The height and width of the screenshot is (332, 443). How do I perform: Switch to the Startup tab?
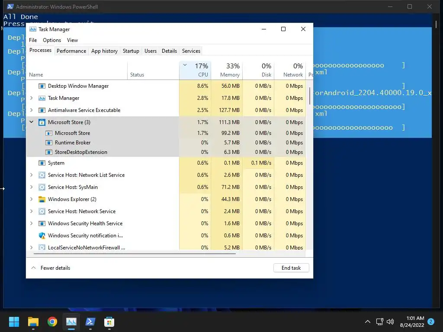pyautogui.click(x=131, y=51)
